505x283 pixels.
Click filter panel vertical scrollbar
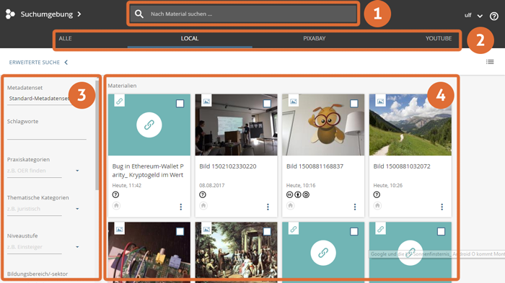pos(97,135)
